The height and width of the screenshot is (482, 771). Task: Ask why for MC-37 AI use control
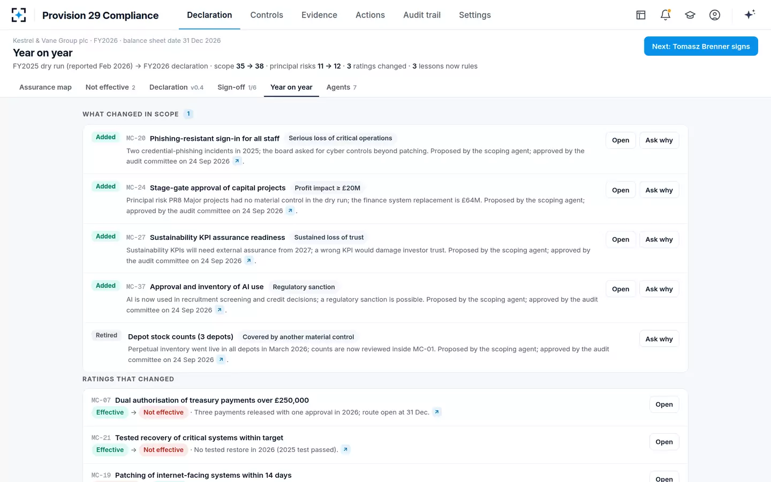[x=659, y=289]
